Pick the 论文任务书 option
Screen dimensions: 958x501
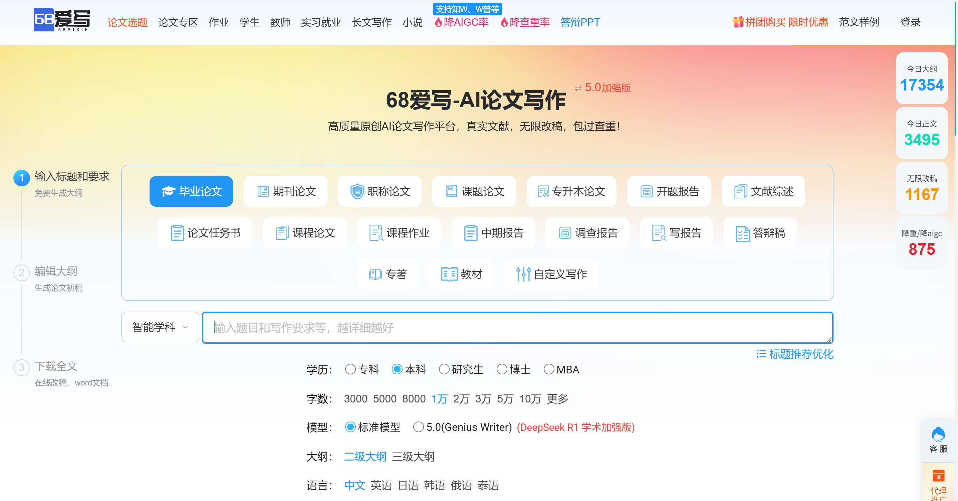coord(205,233)
